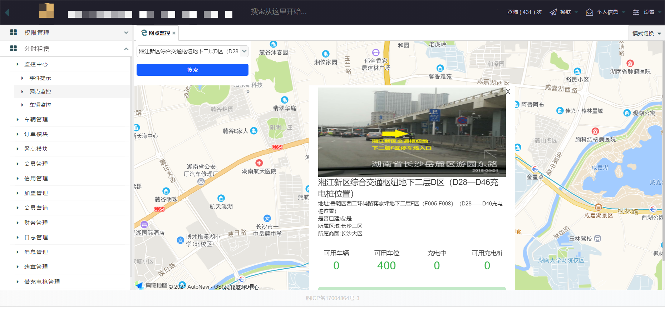Click the 湘仪家园 map marker
The image size is (665, 309).
326,54
